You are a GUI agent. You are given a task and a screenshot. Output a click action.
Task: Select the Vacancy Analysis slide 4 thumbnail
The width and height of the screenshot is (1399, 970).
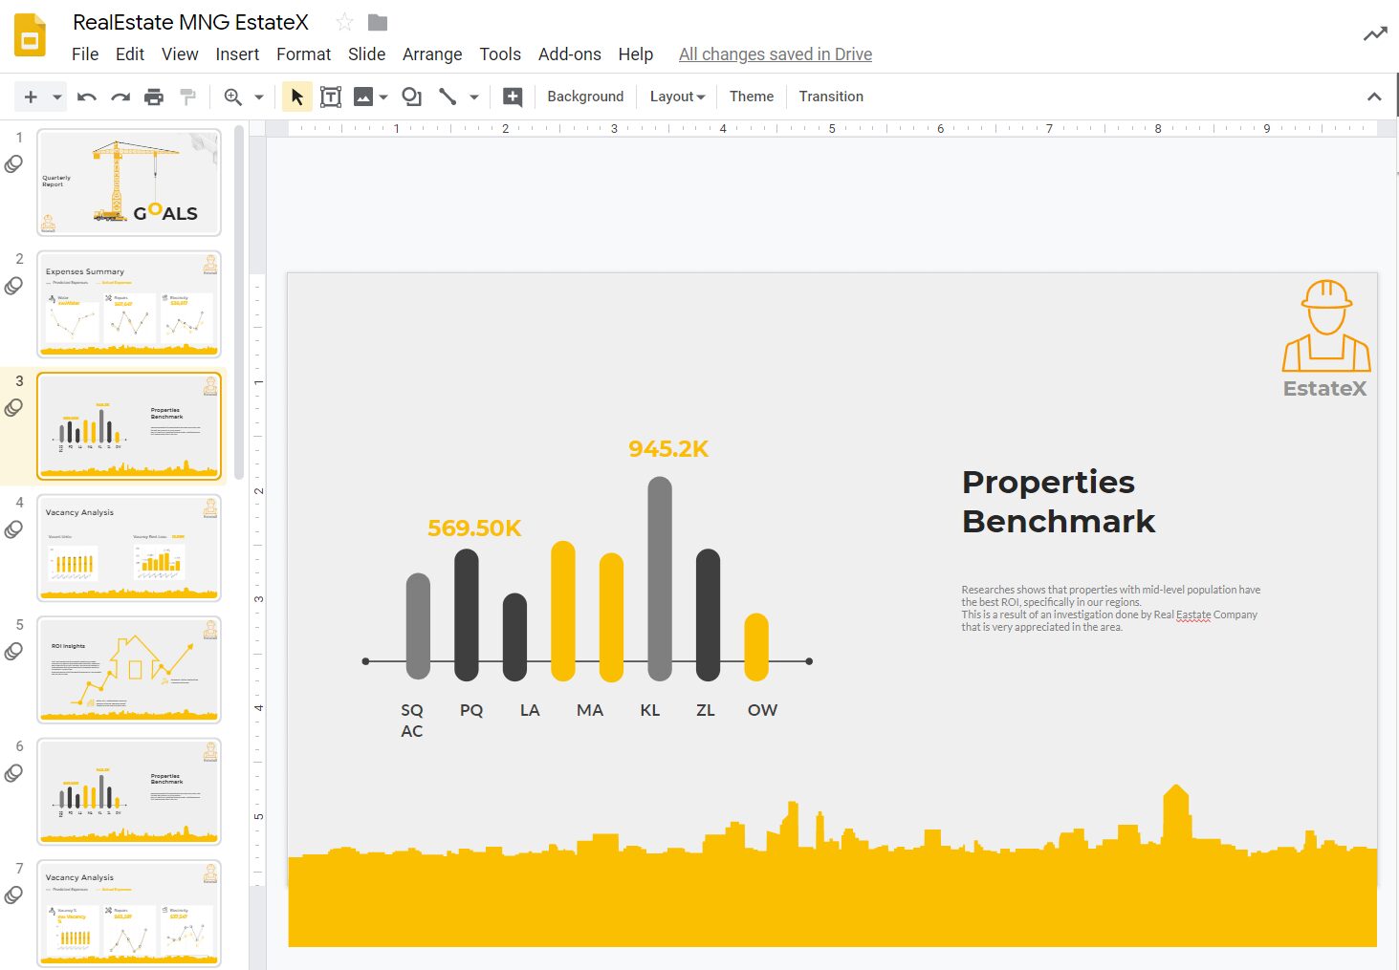click(129, 548)
